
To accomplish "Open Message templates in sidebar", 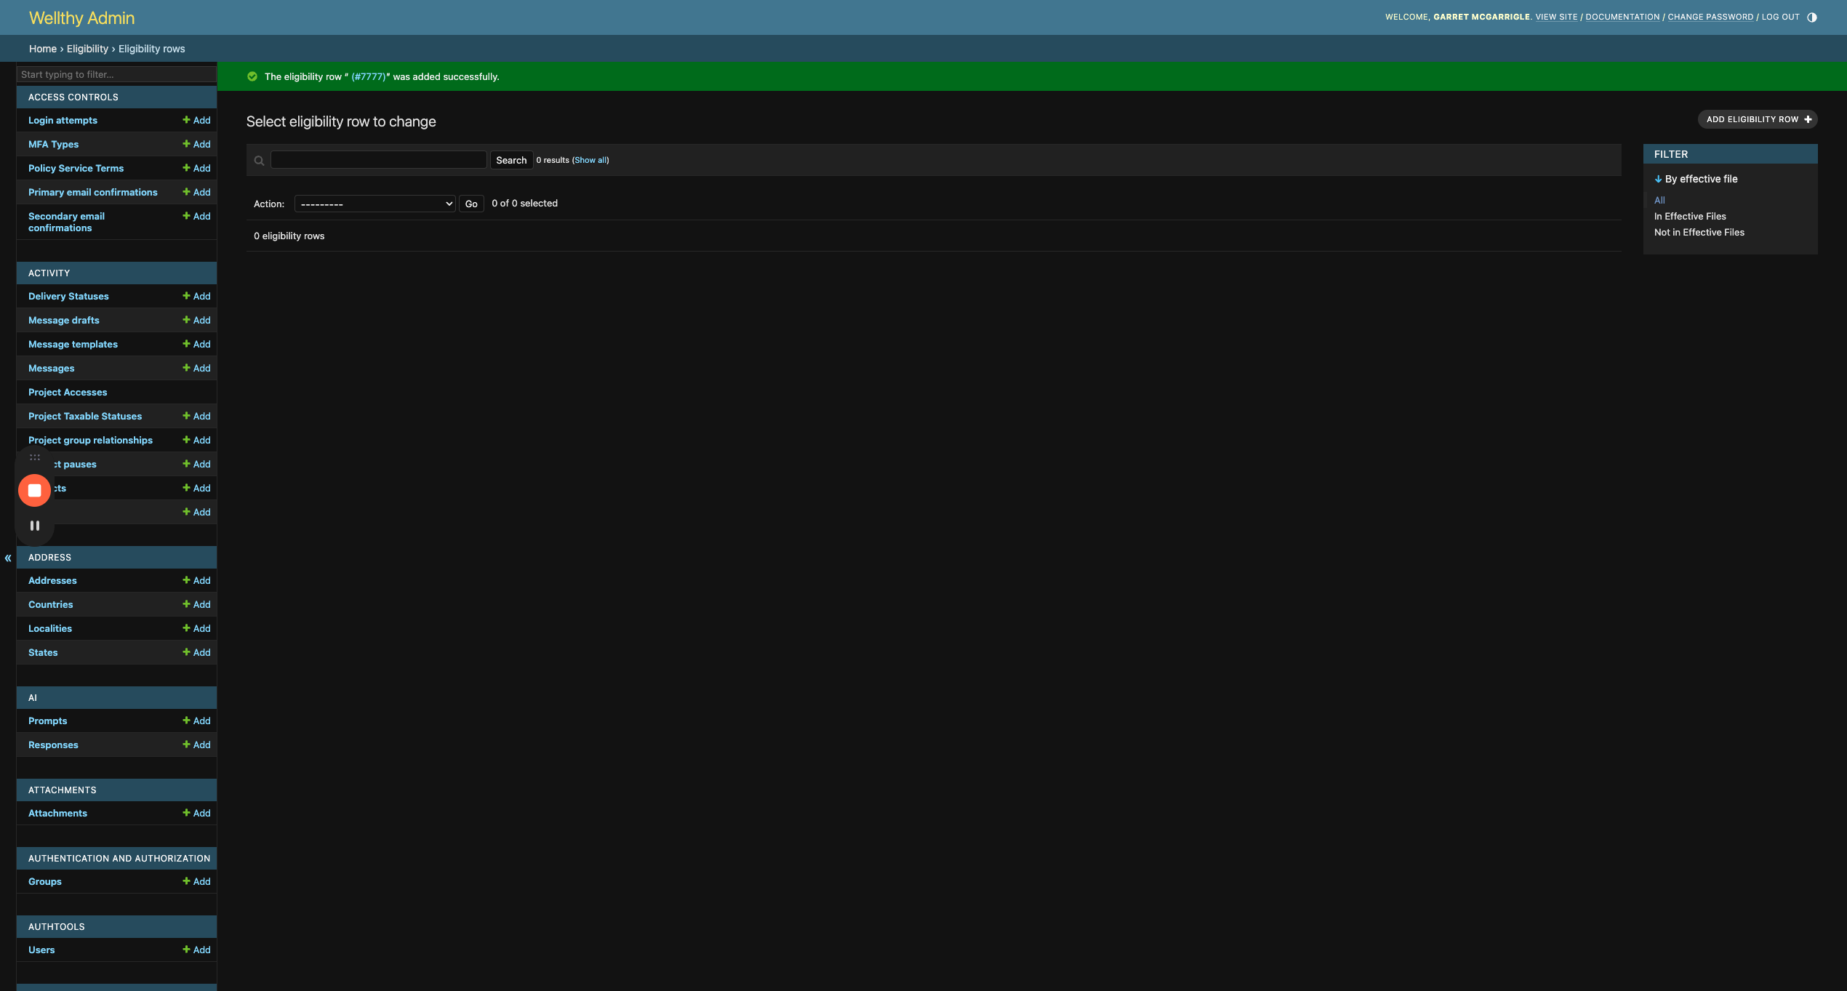I will coord(73,344).
